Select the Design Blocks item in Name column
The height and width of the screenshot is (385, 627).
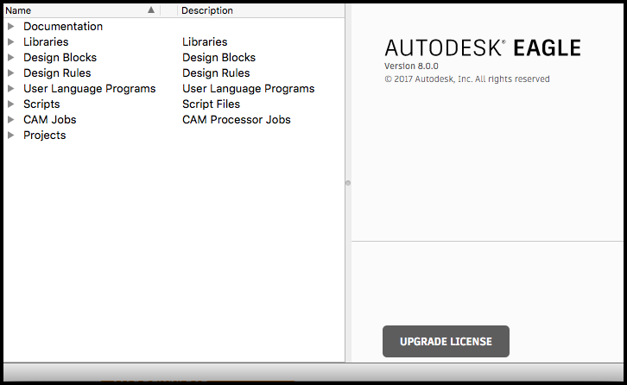[60, 58]
